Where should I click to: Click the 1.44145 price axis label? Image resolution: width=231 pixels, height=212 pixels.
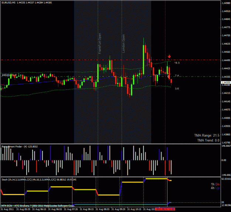tap(226, 101)
